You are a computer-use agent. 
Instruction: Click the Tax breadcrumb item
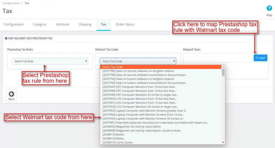[x=27, y=3]
